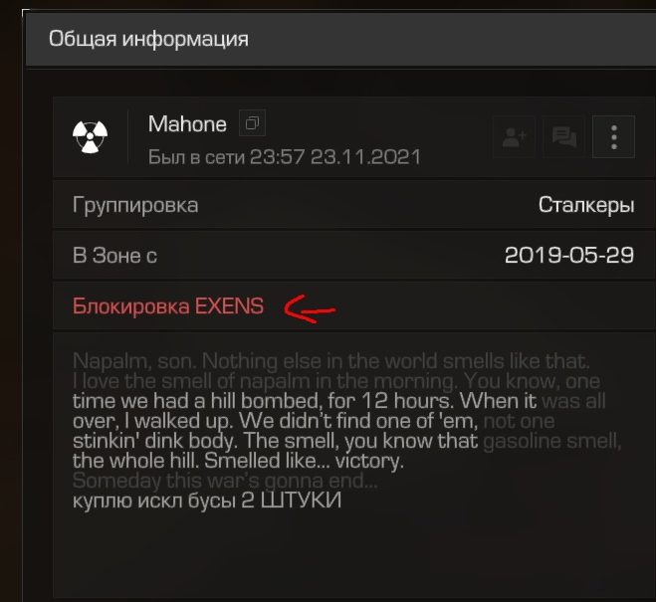
Task: Click the radiation faction emblem
Action: tap(90, 136)
